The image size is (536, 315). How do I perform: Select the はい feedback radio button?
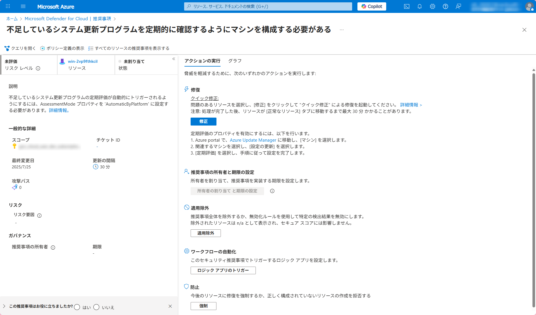point(77,307)
